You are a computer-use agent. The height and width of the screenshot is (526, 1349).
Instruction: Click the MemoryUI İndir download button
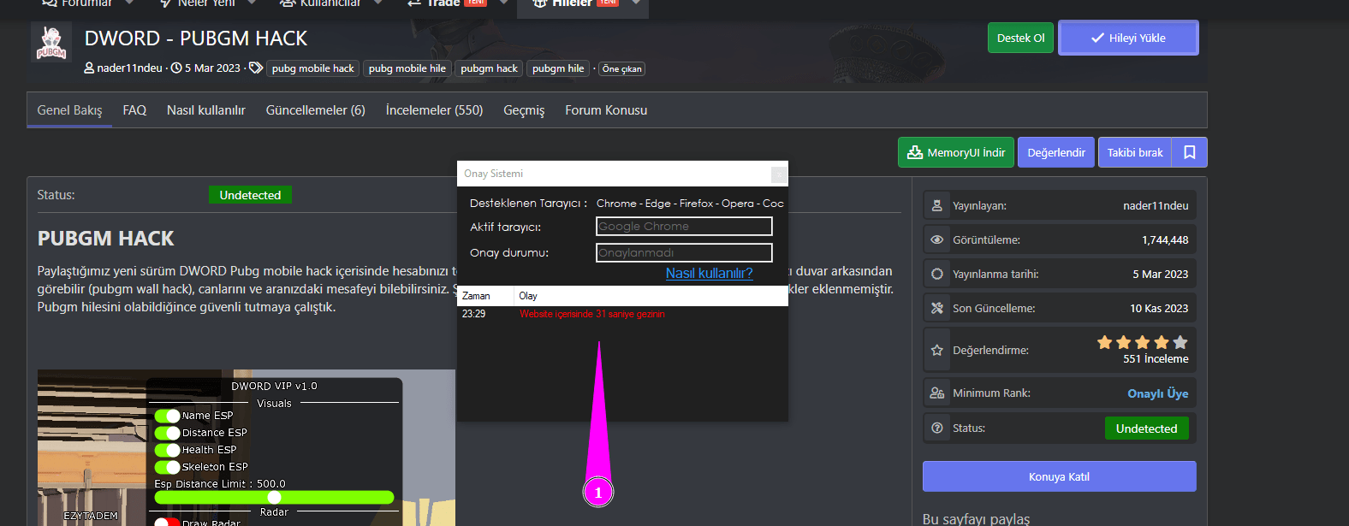click(x=956, y=152)
